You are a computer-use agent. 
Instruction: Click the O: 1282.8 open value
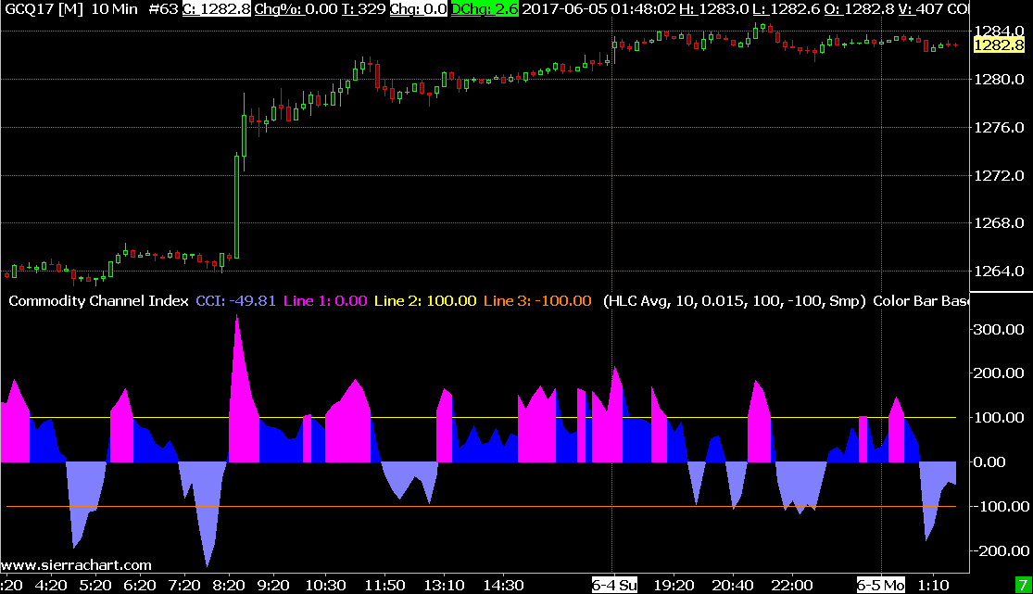859,9
